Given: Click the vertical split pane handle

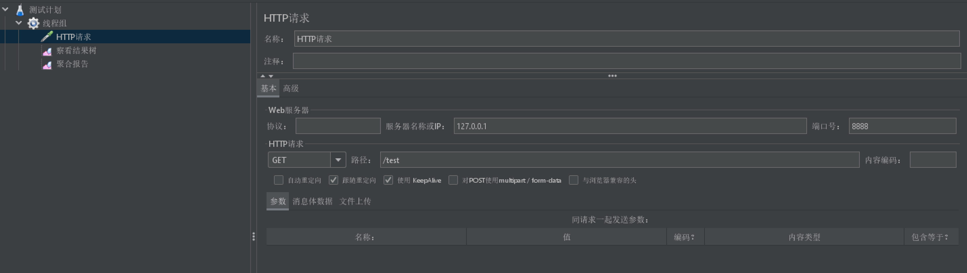Looking at the screenshot, I should coord(254,236).
